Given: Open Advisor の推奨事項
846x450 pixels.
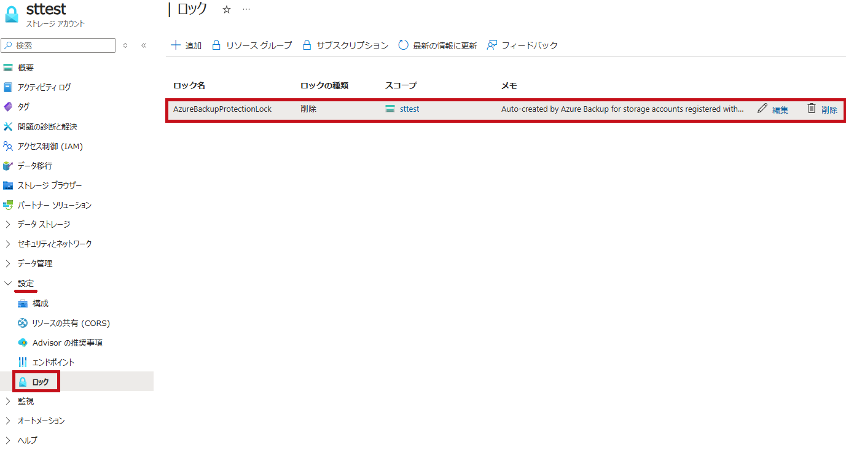Looking at the screenshot, I should [x=68, y=343].
